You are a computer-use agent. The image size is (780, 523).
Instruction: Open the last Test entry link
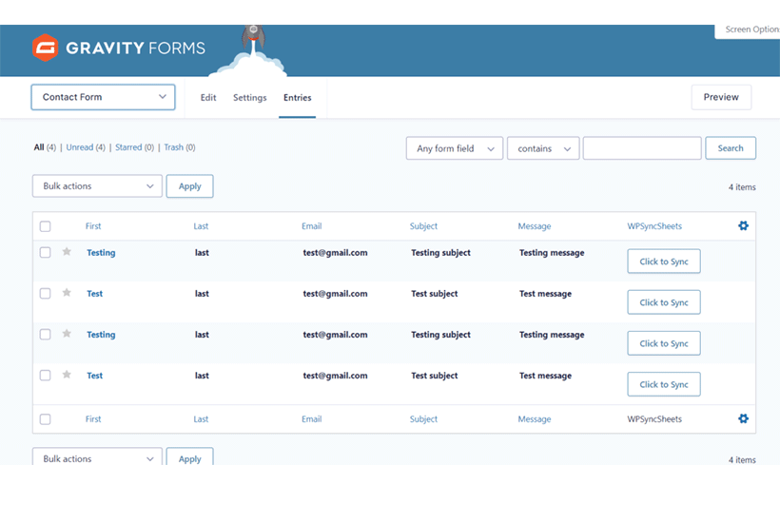click(94, 376)
